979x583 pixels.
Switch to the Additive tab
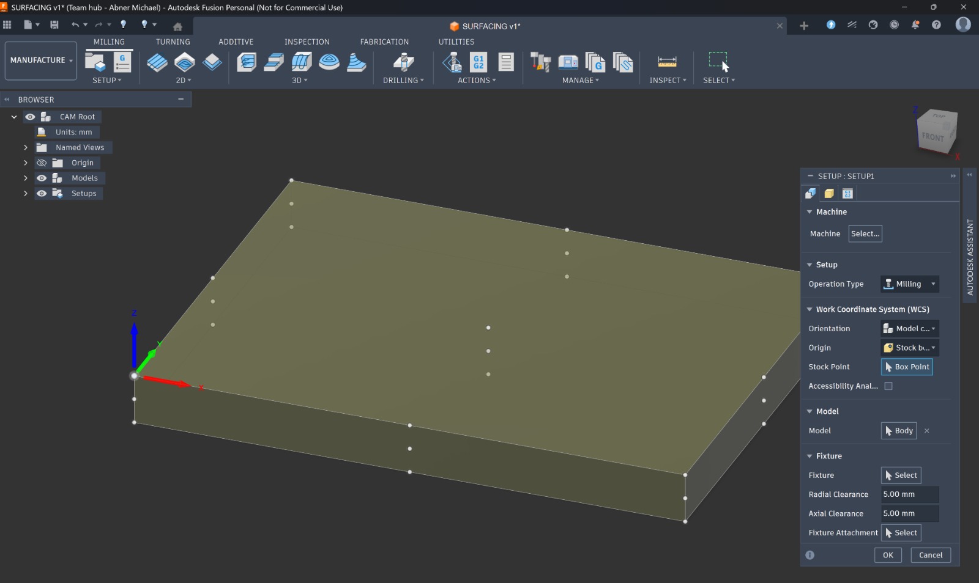pyautogui.click(x=236, y=42)
